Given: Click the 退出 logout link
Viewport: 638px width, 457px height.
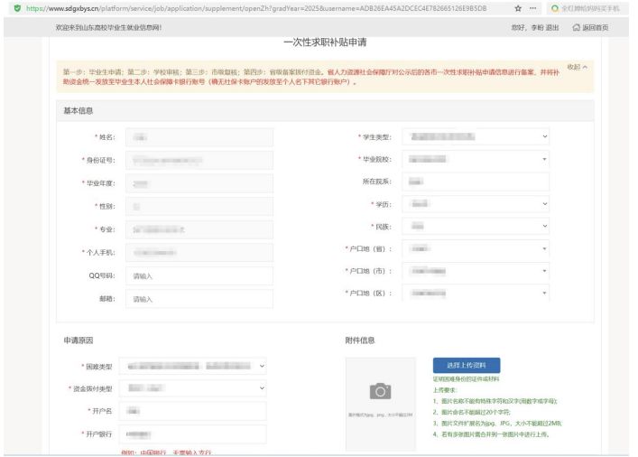Looking at the screenshot, I should [x=552, y=27].
